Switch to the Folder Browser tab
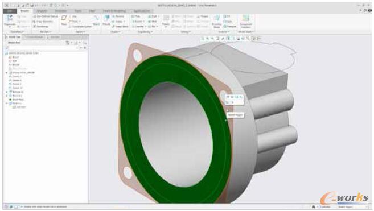 [x=34, y=37]
